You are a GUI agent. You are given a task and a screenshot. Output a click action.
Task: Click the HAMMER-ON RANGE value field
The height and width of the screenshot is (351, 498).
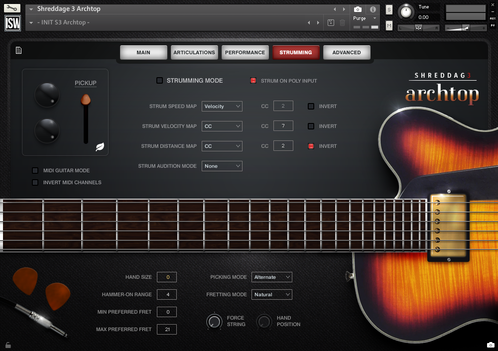click(166, 294)
